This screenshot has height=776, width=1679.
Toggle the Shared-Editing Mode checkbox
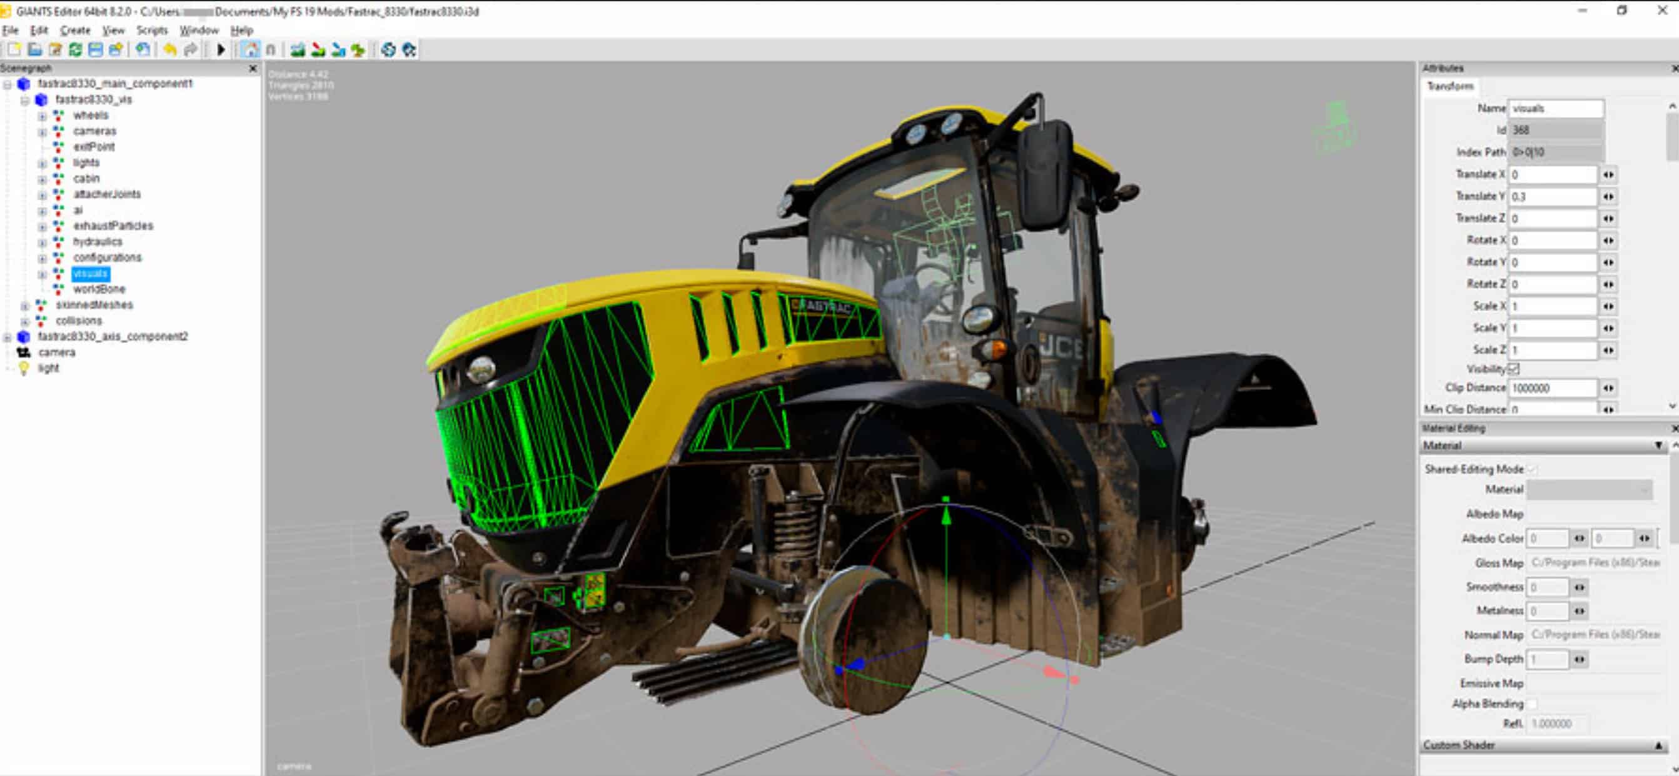click(x=1531, y=469)
